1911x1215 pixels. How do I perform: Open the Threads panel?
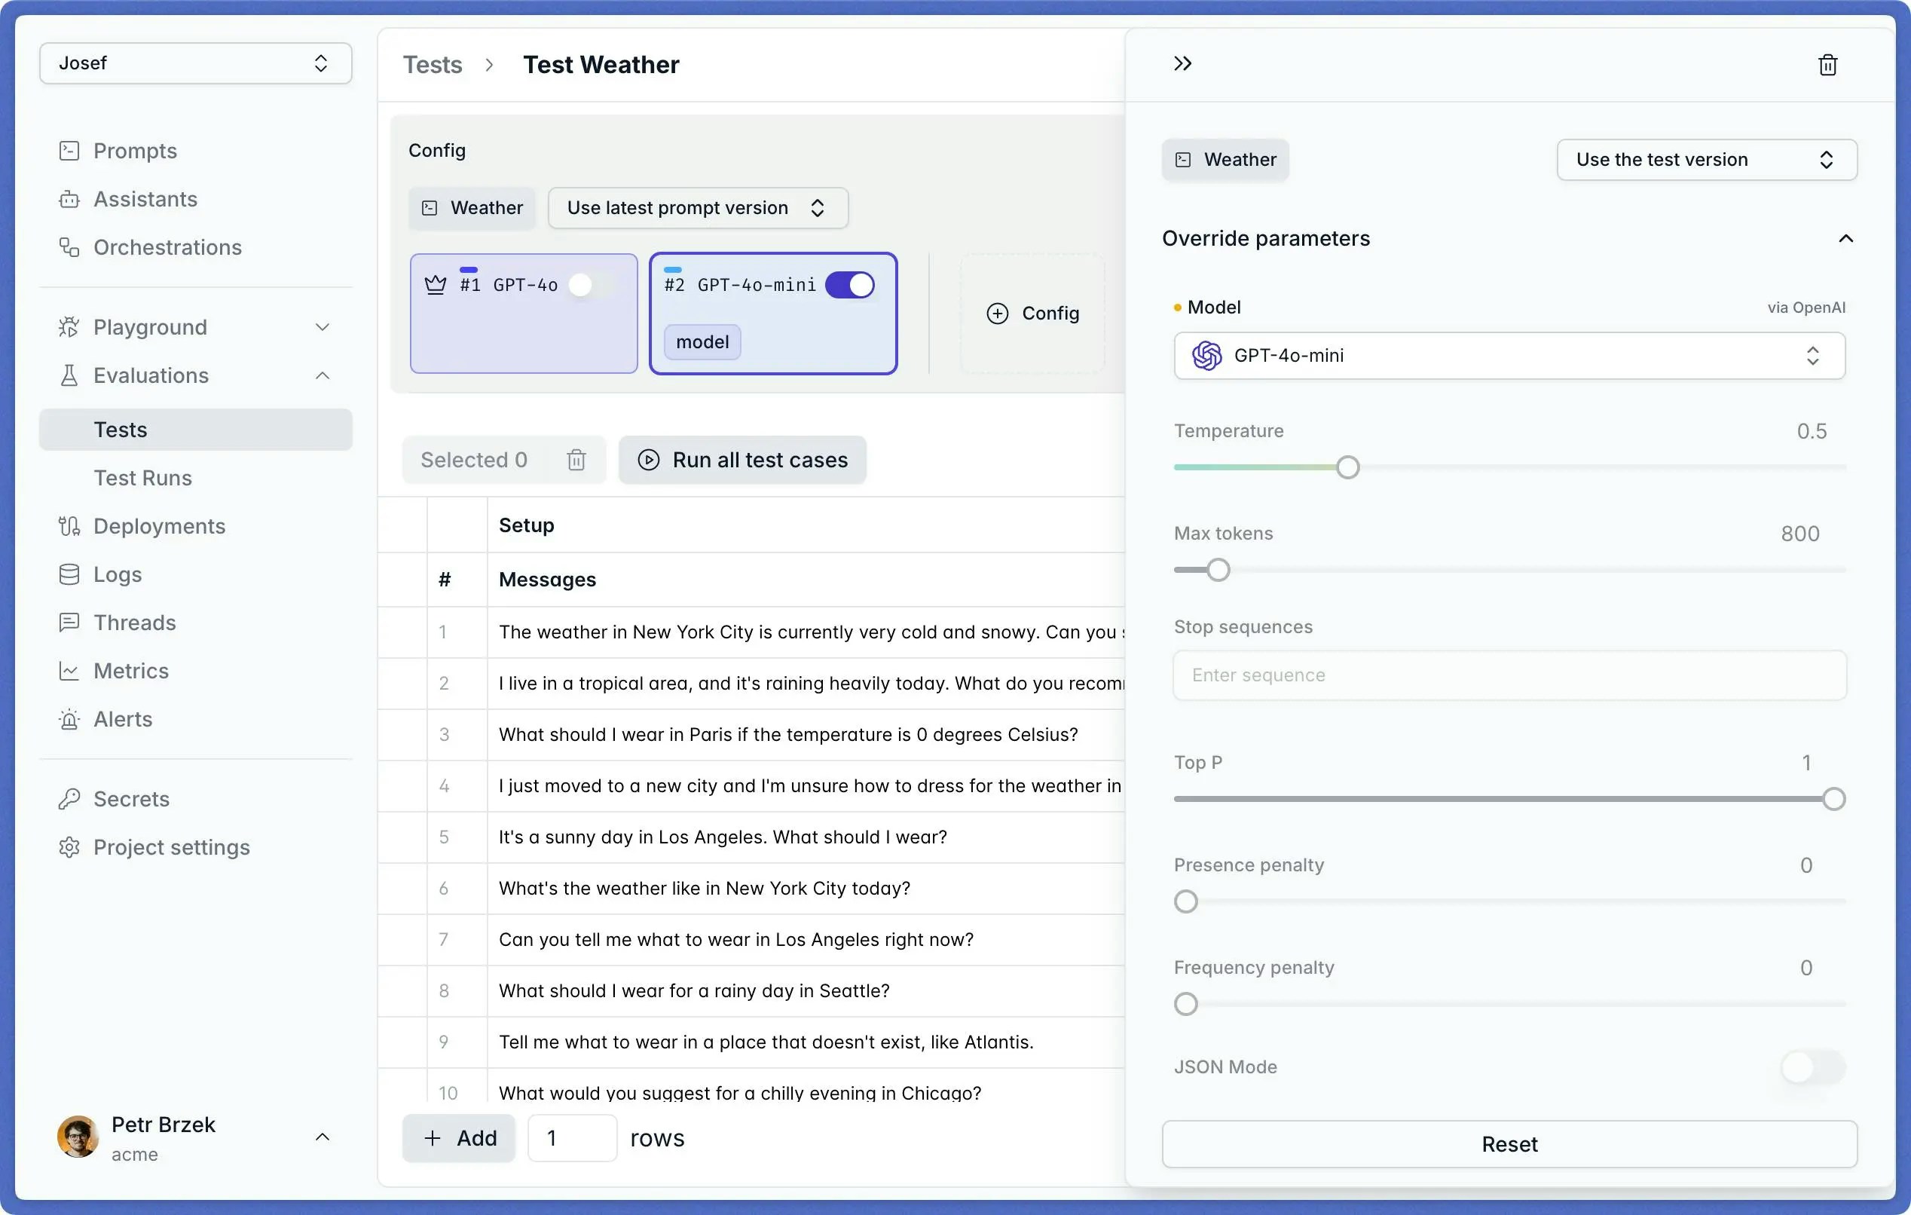pyautogui.click(x=135, y=622)
